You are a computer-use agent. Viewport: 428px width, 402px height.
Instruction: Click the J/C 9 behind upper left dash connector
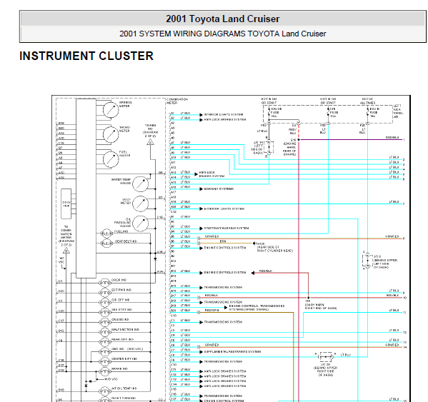tap(367, 261)
